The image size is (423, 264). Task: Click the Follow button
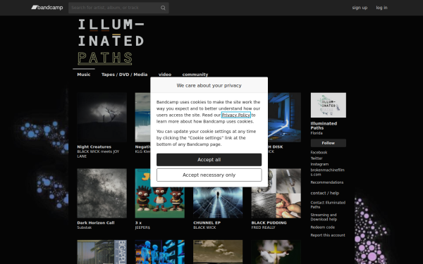pyautogui.click(x=329, y=143)
